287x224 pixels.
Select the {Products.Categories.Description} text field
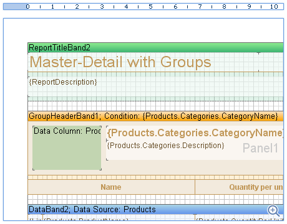165,146
